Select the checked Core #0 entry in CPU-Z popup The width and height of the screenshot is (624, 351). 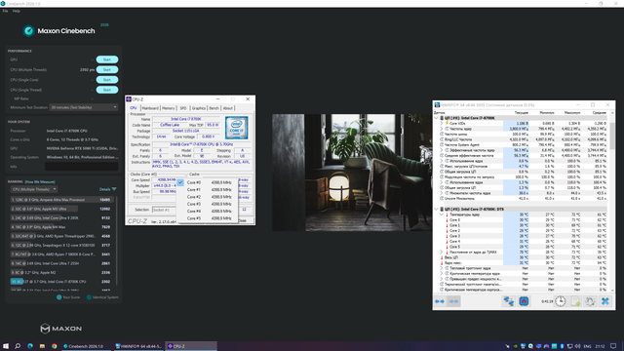(x=207, y=182)
